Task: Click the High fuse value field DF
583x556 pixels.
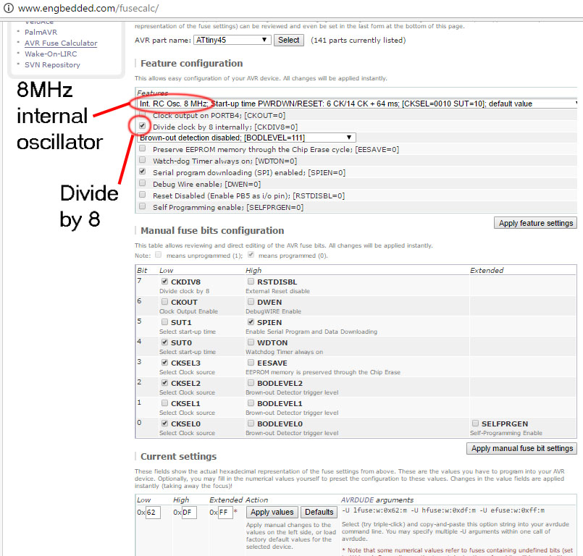Action: click(x=189, y=512)
